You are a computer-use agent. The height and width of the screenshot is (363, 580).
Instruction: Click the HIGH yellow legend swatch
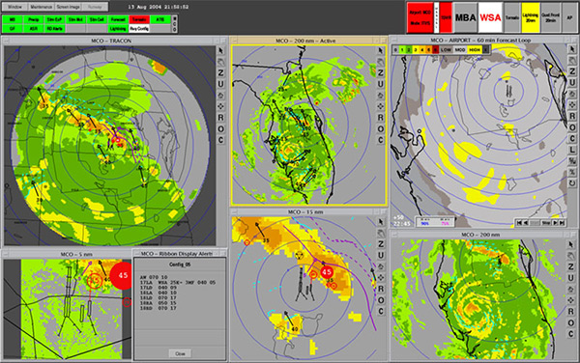coord(475,49)
